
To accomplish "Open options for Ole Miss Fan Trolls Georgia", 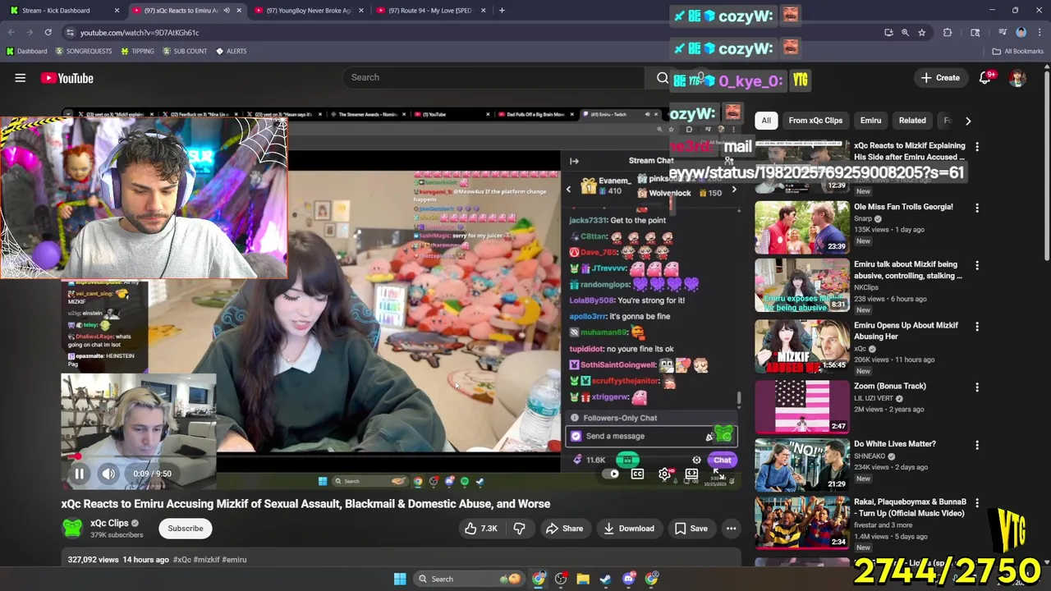I will [x=977, y=208].
